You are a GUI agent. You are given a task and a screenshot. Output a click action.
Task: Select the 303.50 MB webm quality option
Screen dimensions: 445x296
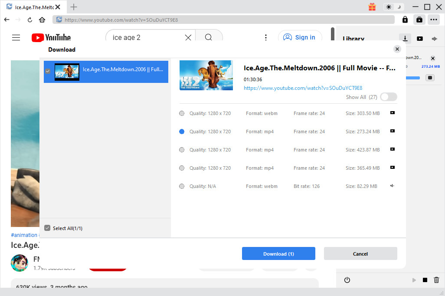(182, 113)
